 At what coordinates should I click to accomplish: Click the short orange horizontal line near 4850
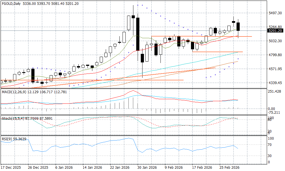(x=217, y=52)
